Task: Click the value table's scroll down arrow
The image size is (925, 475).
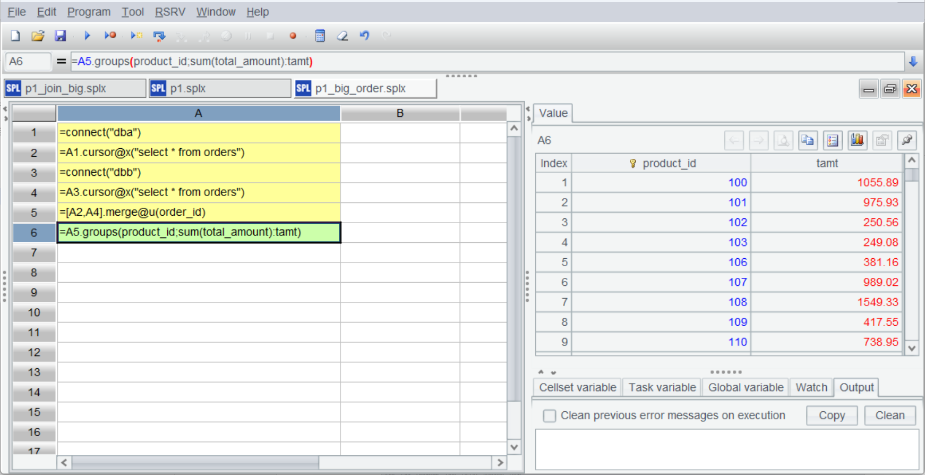Action: tap(912, 349)
